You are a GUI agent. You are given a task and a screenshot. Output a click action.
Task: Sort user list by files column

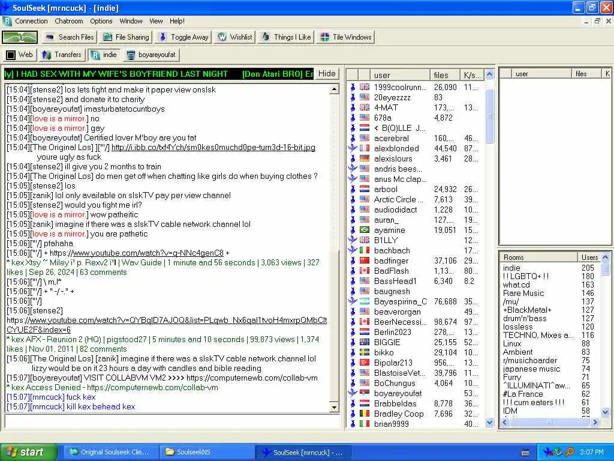pos(445,75)
